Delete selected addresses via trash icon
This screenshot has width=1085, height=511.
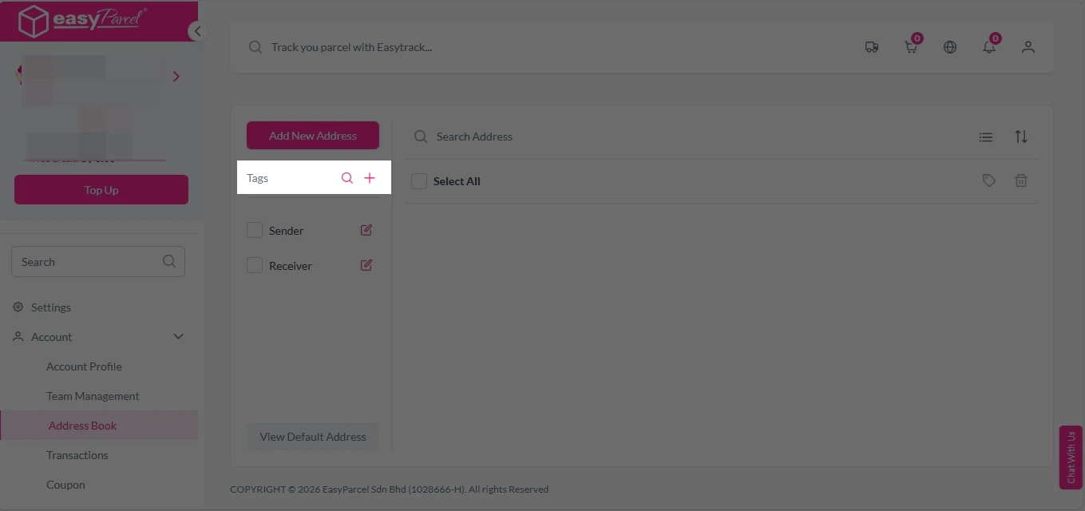[x=1021, y=180]
